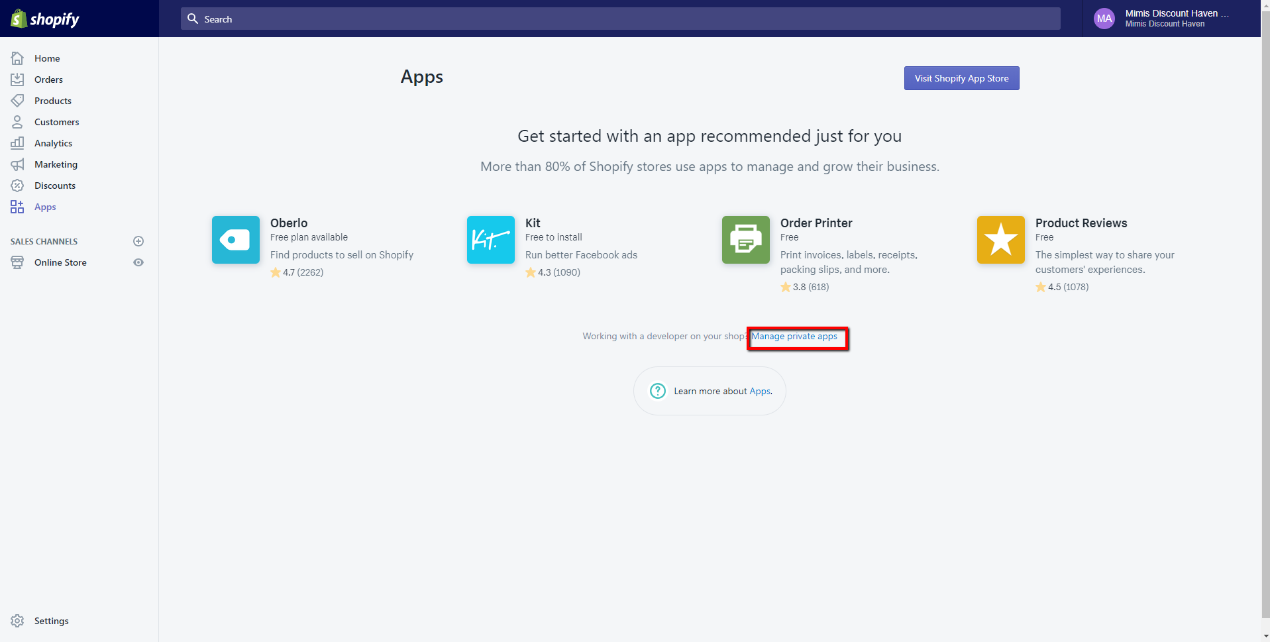Open the Kit app icon
This screenshot has width=1270, height=642.
click(491, 240)
